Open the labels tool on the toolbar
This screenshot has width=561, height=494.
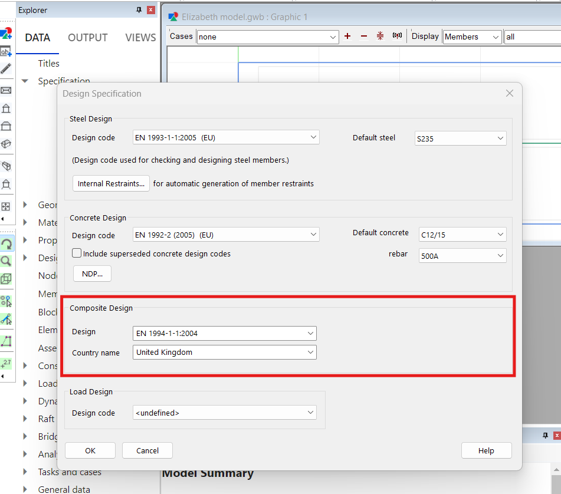click(7, 51)
